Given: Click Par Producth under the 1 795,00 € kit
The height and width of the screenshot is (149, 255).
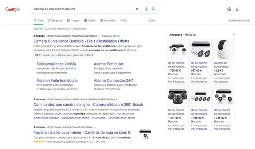Looking at the screenshot, I should tap(177, 82).
